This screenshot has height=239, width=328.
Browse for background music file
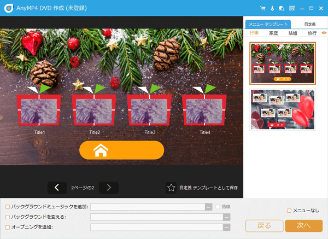(208, 207)
